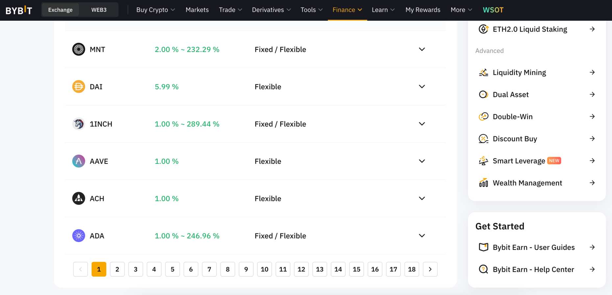The width and height of the screenshot is (612, 295).
Task: Go to pagination page 5
Action: pos(173,269)
